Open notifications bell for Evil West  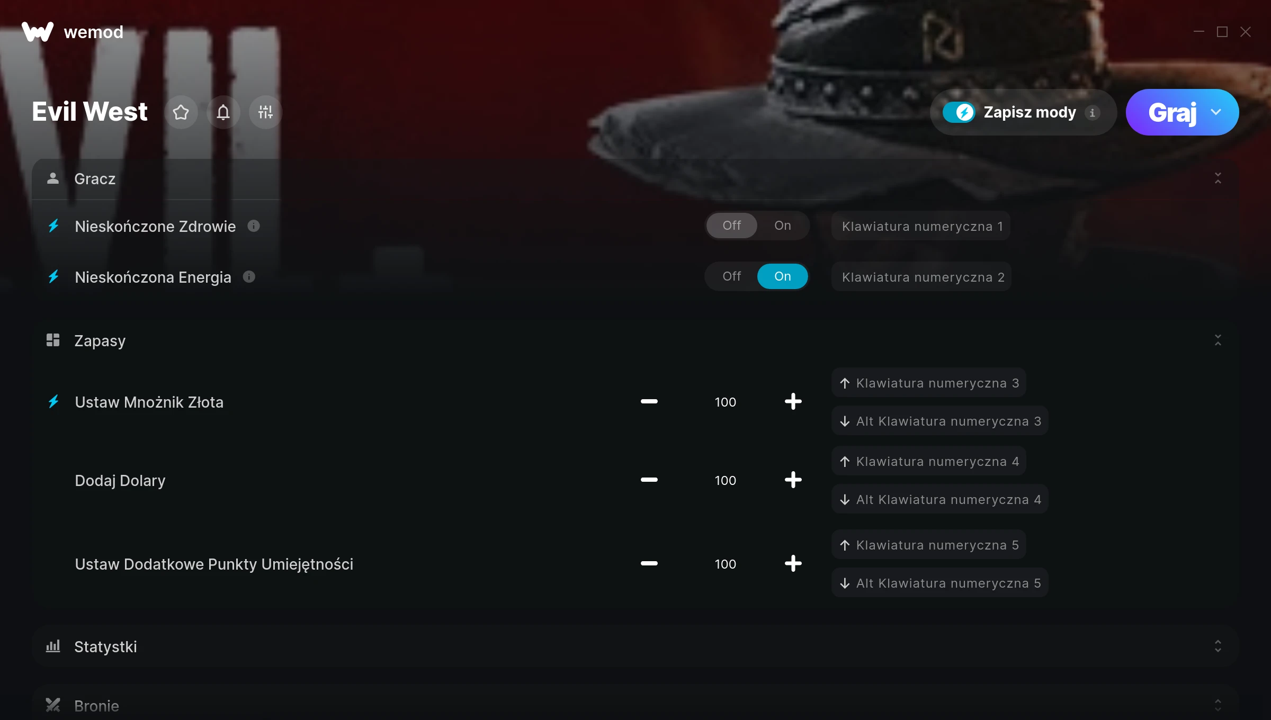tap(223, 112)
